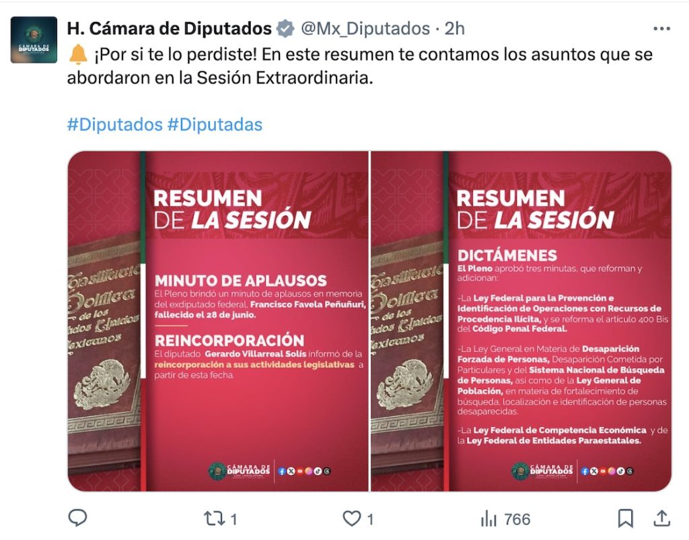Click the retweet count number 1
This screenshot has width=689, height=540.
[233, 519]
